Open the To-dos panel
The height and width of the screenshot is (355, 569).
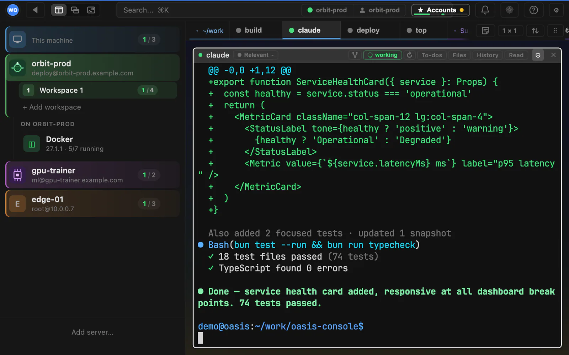pyautogui.click(x=432, y=55)
